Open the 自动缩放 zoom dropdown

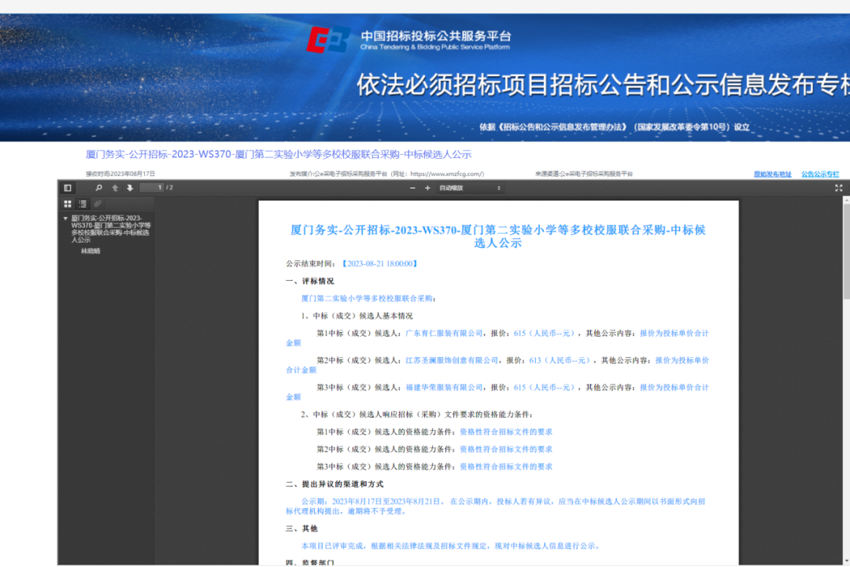469,188
